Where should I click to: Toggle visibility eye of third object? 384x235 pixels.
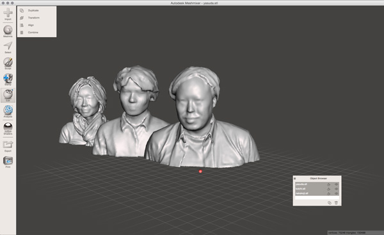(336, 193)
